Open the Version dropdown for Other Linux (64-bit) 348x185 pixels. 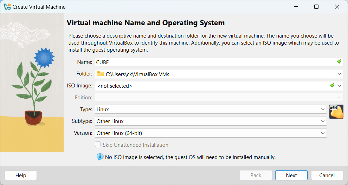click(323, 133)
